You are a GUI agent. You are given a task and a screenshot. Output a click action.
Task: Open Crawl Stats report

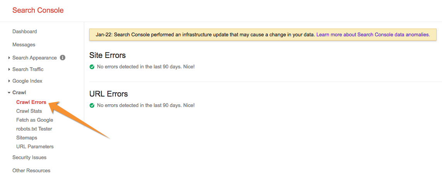(x=29, y=111)
